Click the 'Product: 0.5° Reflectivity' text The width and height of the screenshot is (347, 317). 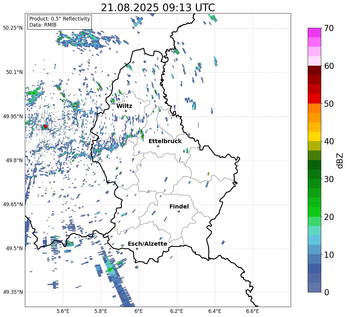tap(59, 19)
